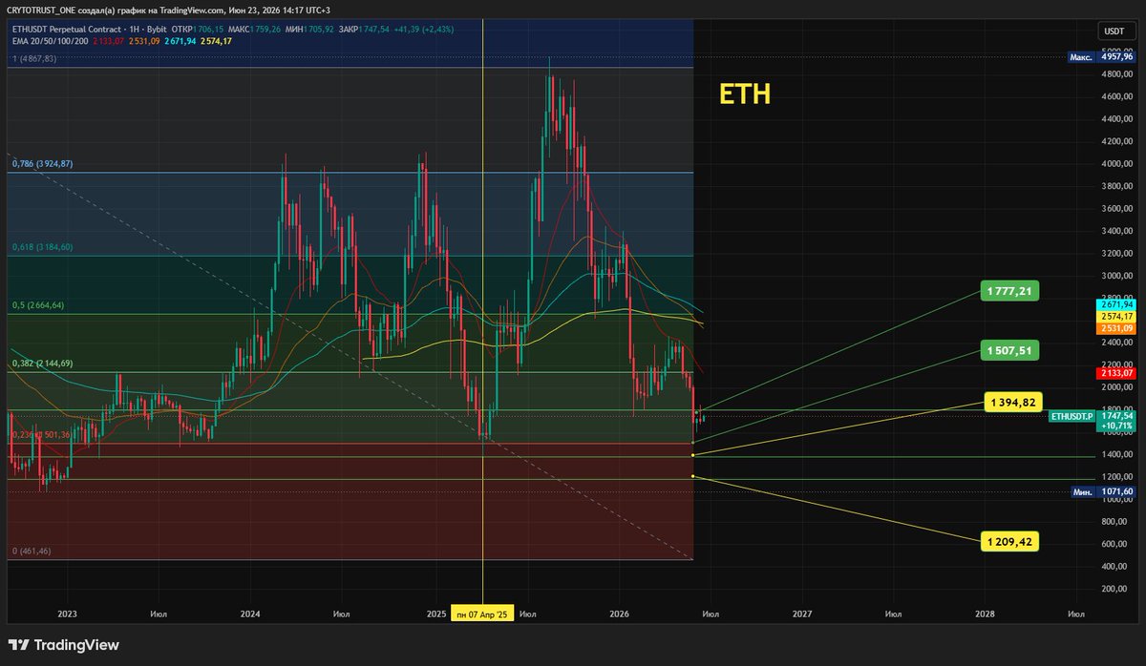Viewport: 1146px width, 666px height.
Task: Click the yellow 2574,17 axis price tag
Action: pyautogui.click(x=1115, y=316)
